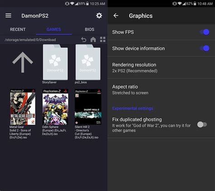
Task: Tap the DamonPS2 app title
Action: pos(35,16)
